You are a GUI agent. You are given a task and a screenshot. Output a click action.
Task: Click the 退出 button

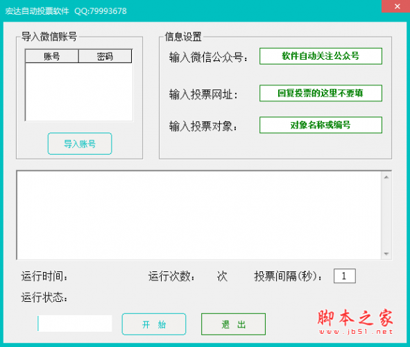tap(234, 324)
